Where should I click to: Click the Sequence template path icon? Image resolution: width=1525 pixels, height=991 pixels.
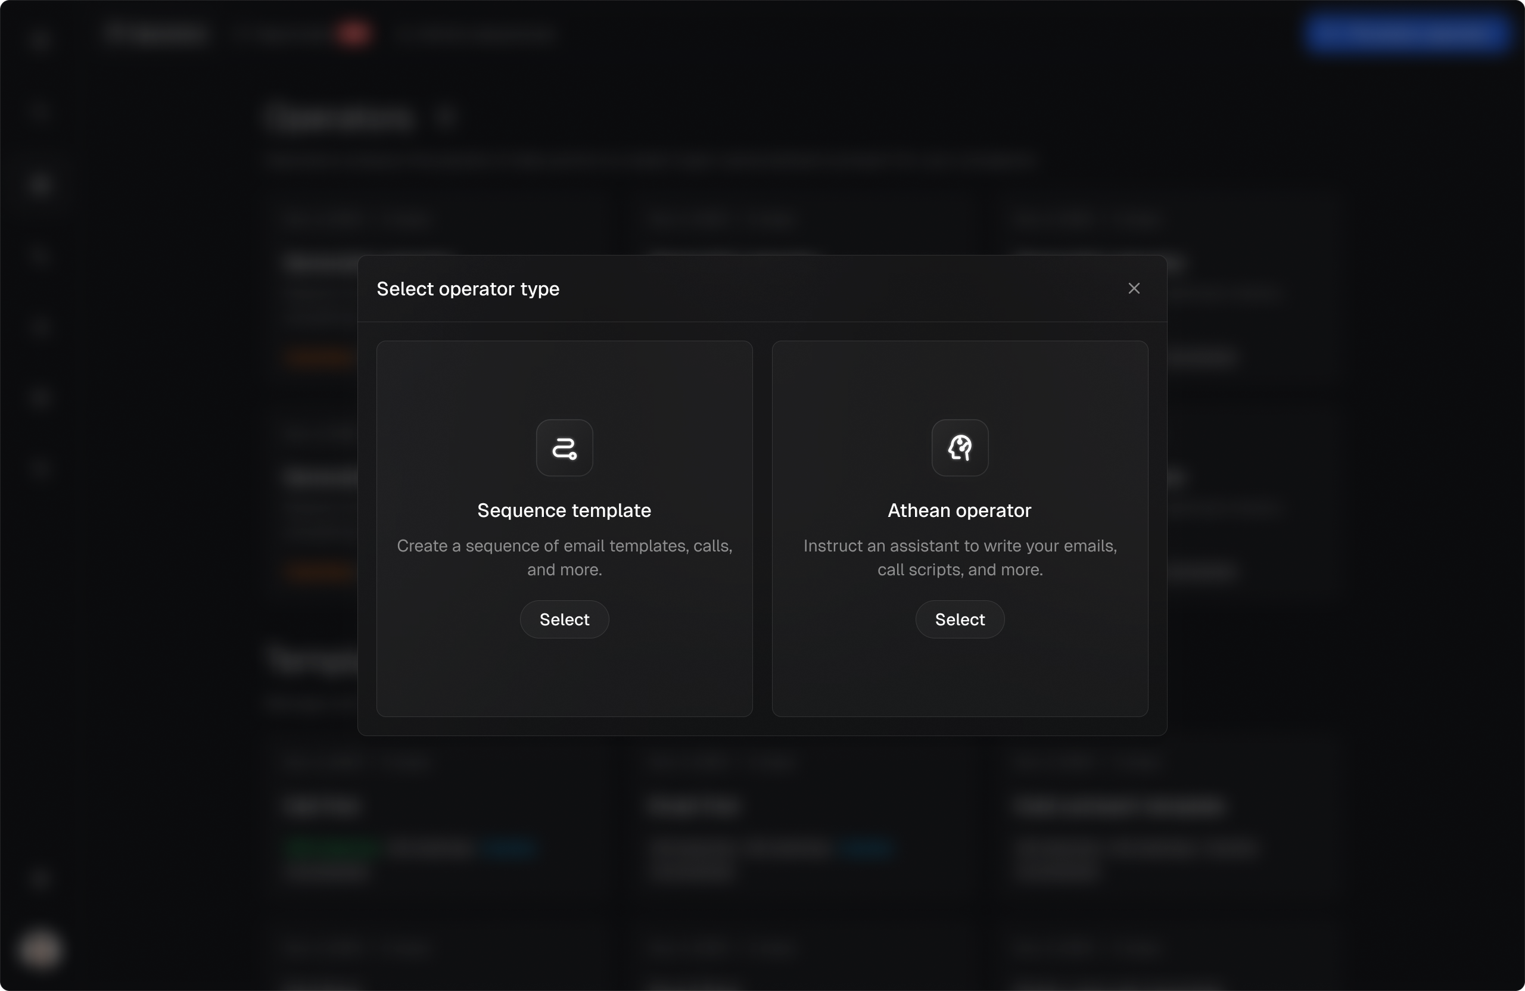pos(564,448)
